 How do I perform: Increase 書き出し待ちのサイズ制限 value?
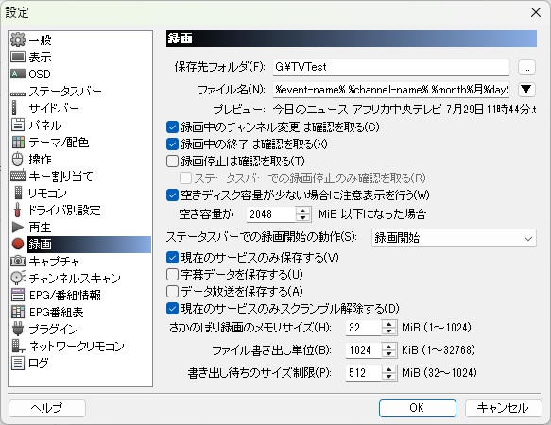tap(389, 368)
